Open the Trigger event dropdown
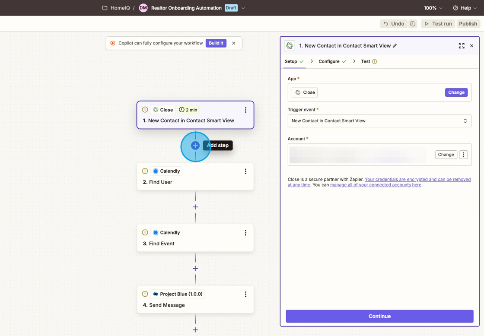 pos(379,121)
